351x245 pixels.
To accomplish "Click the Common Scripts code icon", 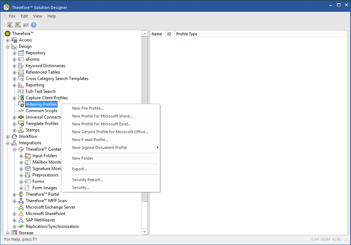I will pos(21,111).
